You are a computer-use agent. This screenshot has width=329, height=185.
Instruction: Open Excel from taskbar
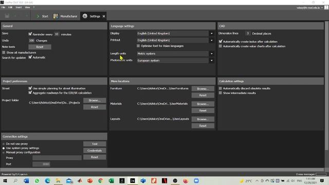112,180
